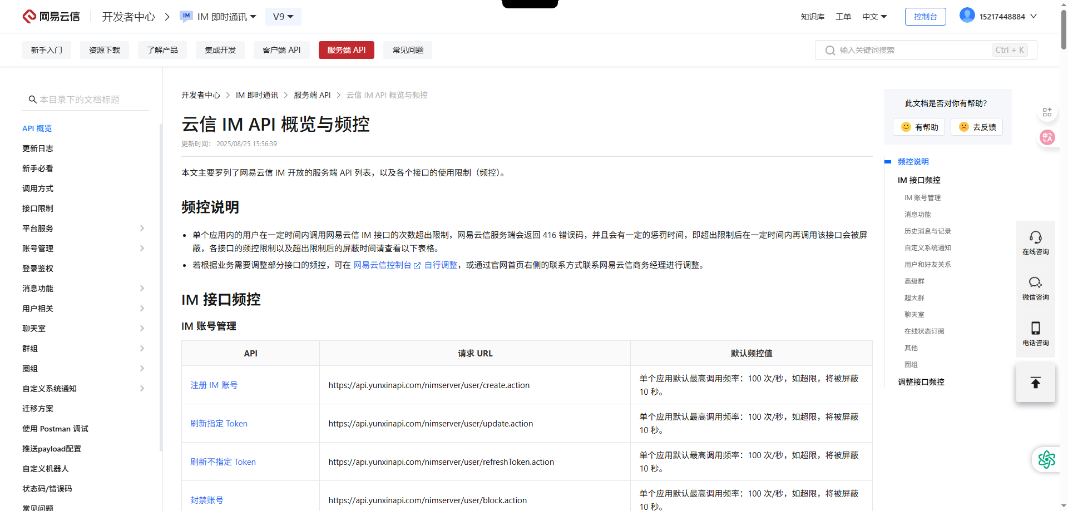This screenshot has width=1068, height=511.
Task: Click the sidebar search magnifier icon
Action: pos(33,100)
